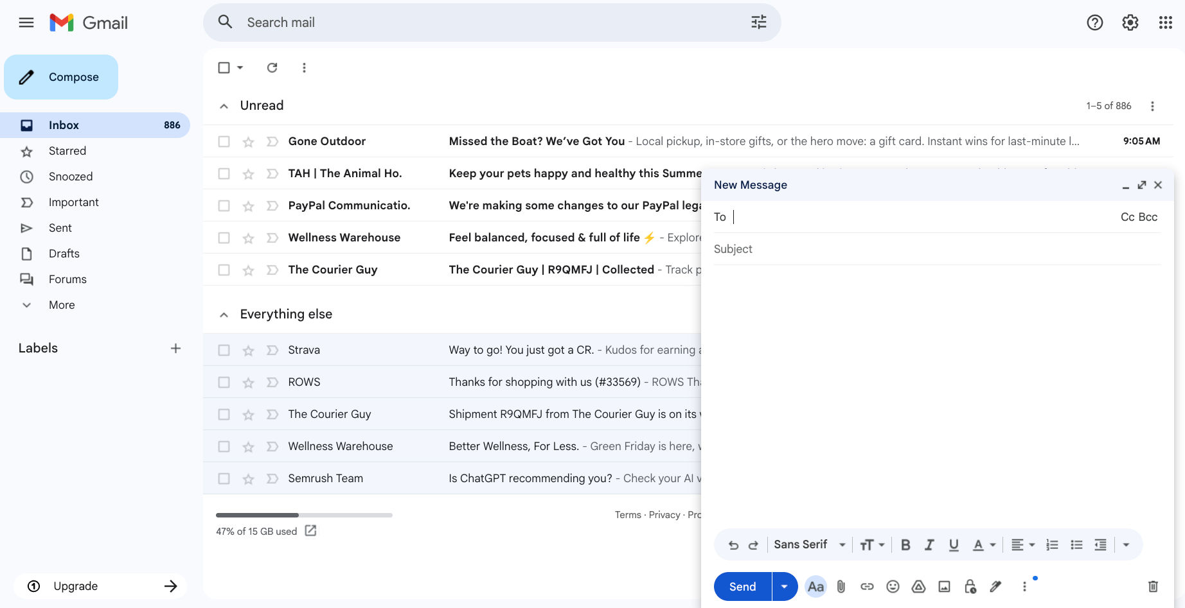Open the compose More options menu
Viewport: 1185px width, 608px height.
[1024, 586]
